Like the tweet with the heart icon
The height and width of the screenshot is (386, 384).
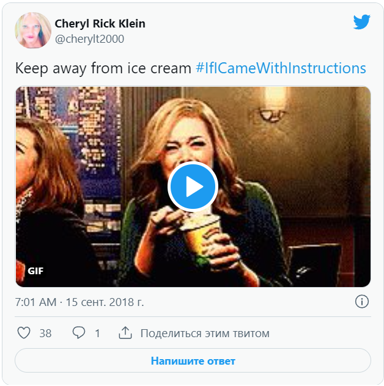pos(24,333)
